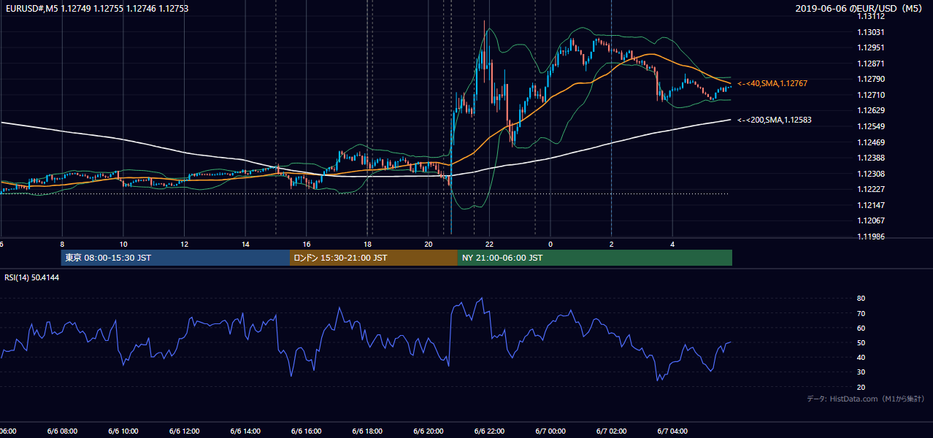
Task: Click RSI scale value 30
Action: pos(861,372)
